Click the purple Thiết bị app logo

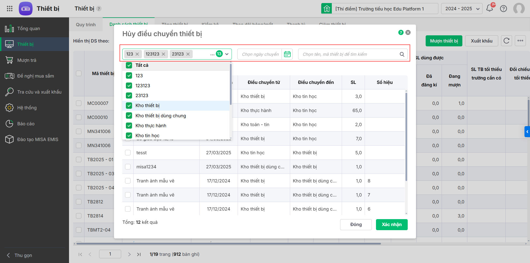pos(26,9)
